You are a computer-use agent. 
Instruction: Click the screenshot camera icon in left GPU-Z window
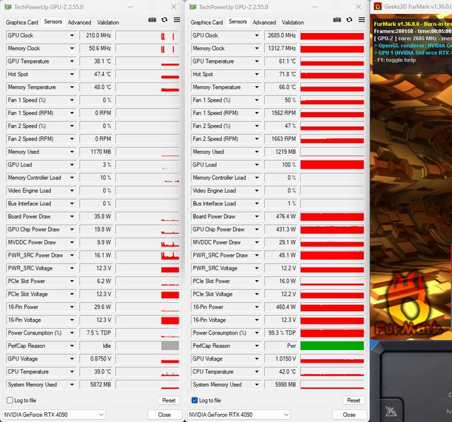(x=153, y=20)
